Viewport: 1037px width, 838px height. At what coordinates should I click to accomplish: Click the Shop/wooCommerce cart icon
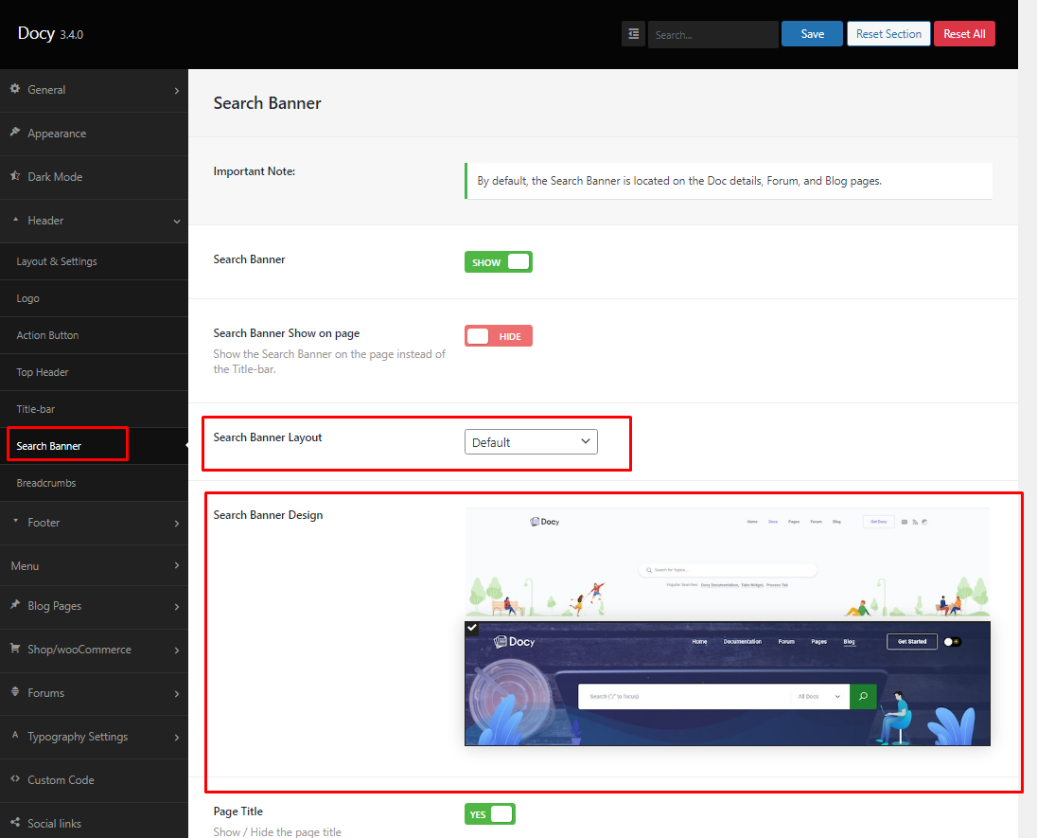tap(15, 648)
